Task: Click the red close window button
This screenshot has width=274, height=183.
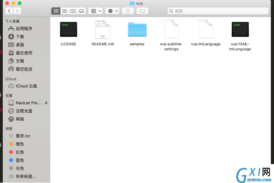Action: (x=7, y=3)
